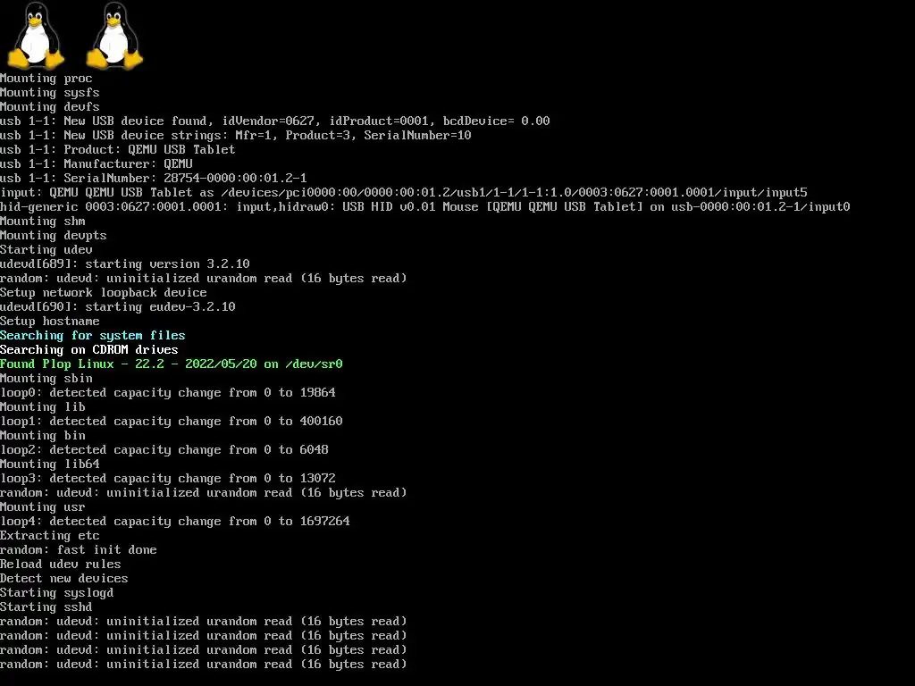Image resolution: width=915 pixels, height=686 pixels.
Task: Click green 'Found Plop Linux - 22.2' line
Action: [x=172, y=364]
